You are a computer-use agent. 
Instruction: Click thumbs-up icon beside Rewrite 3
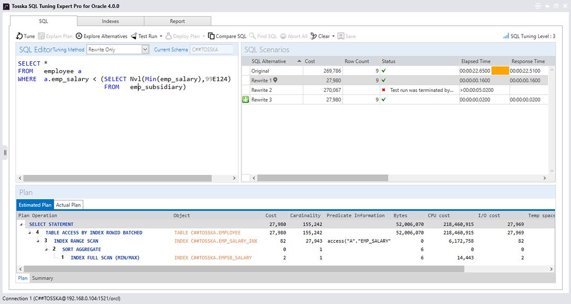click(245, 99)
